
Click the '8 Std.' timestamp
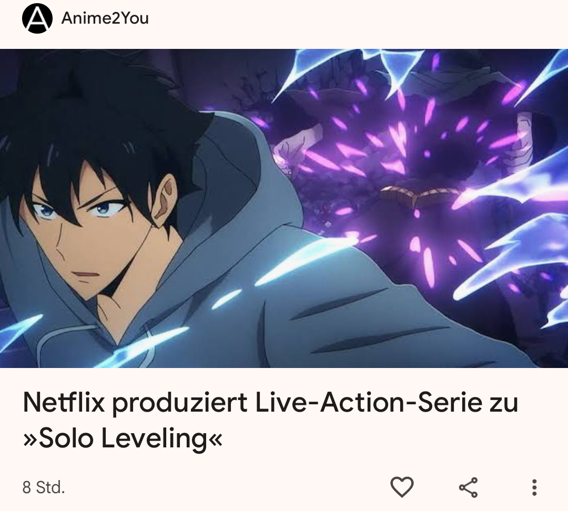point(44,487)
